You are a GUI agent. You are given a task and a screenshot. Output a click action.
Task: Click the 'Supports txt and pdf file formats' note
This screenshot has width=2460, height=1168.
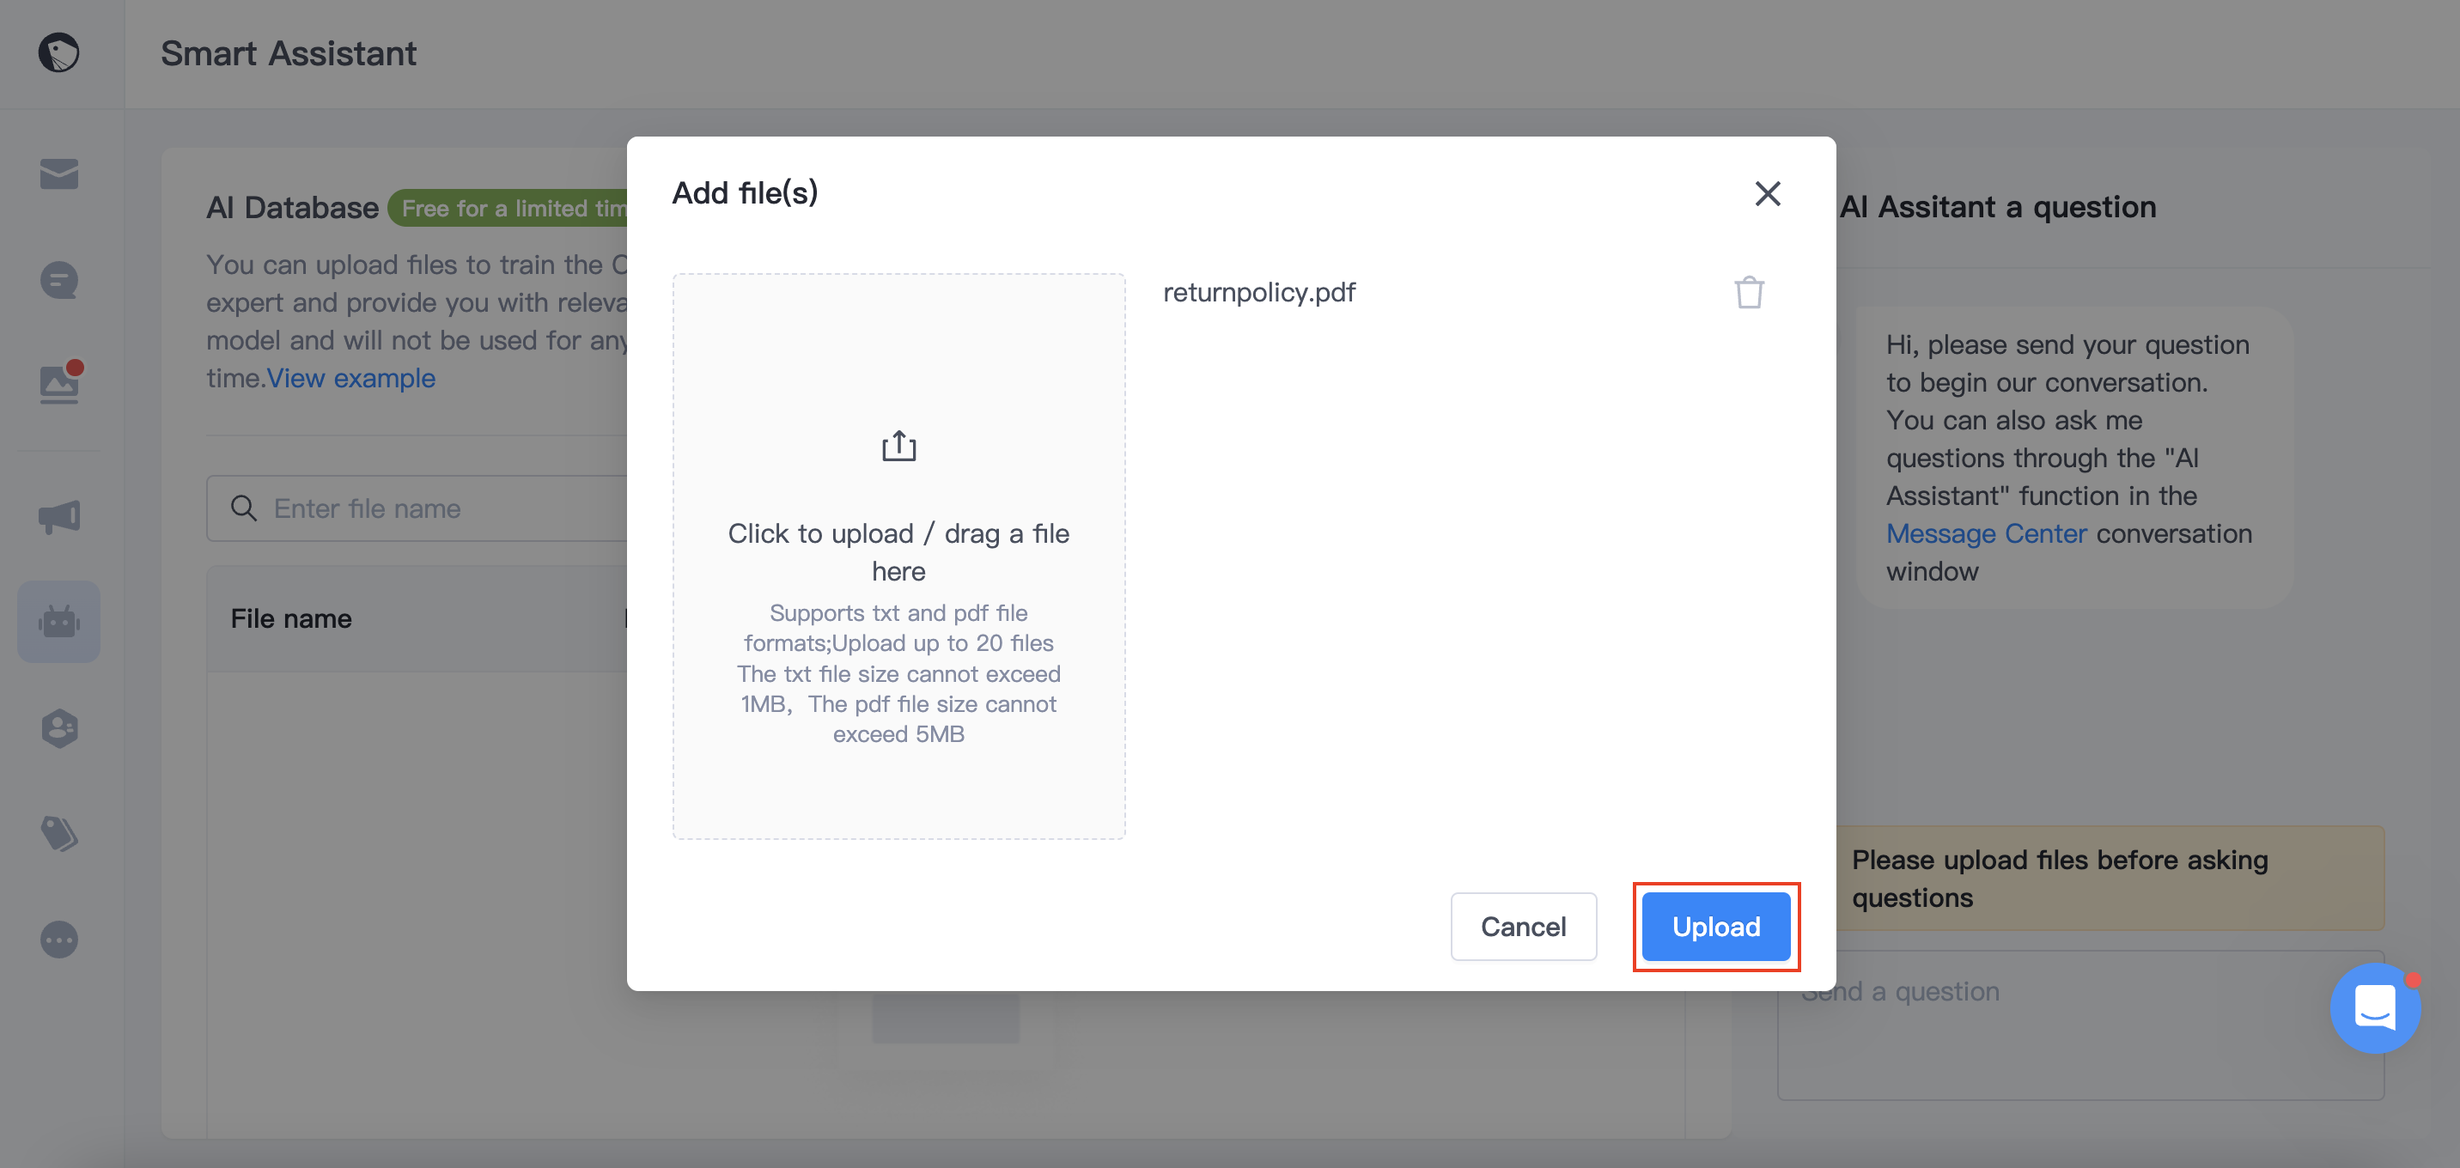coord(898,673)
